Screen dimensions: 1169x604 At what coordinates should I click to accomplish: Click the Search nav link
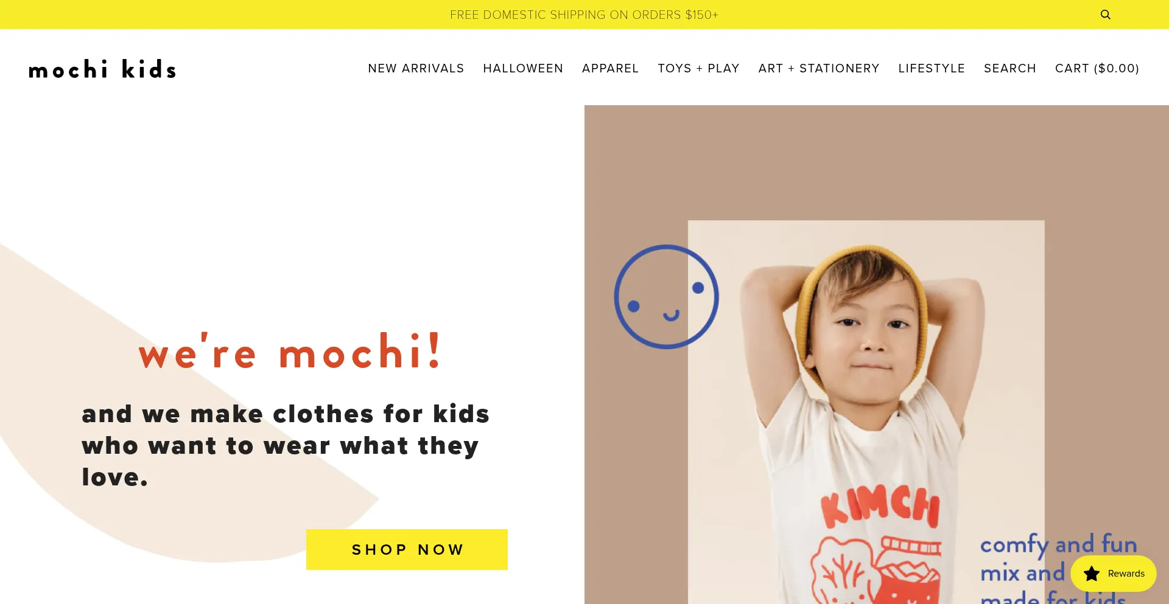click(1010, 68)
